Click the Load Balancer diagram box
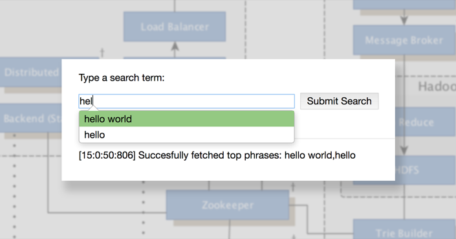 pyautogui.click(x=175, y=27)
